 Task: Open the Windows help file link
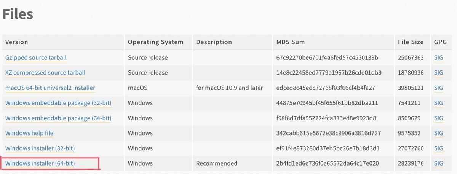(29, 133)
